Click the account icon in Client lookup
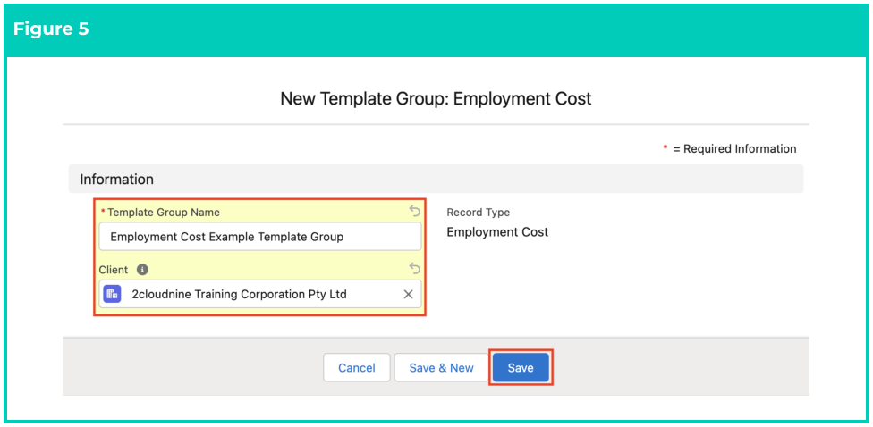 click(x=112, y=294)
